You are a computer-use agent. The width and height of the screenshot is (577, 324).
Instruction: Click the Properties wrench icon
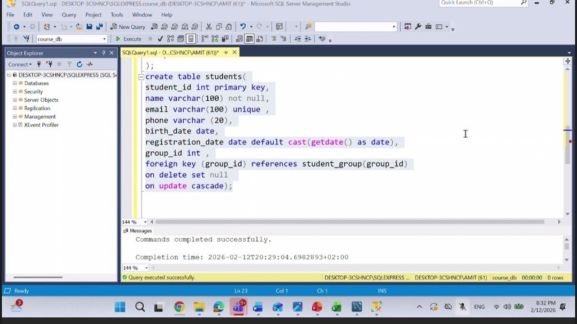point(418,26)
